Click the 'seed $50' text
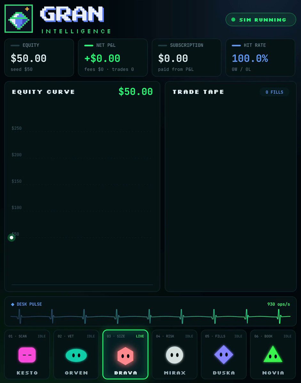301x383 pixels. coord(21,69)
